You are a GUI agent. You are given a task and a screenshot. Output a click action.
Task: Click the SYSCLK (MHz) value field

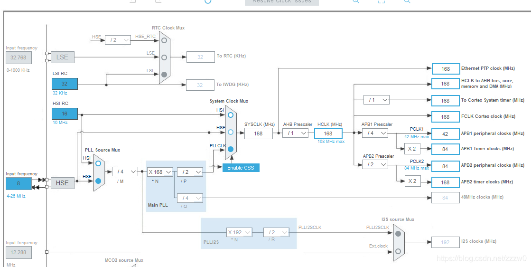point(259,133)
